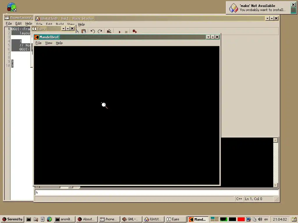Click the taskbar clock showing 21:04:02
Screen dimensions: 298x223
tap(280, 219)
